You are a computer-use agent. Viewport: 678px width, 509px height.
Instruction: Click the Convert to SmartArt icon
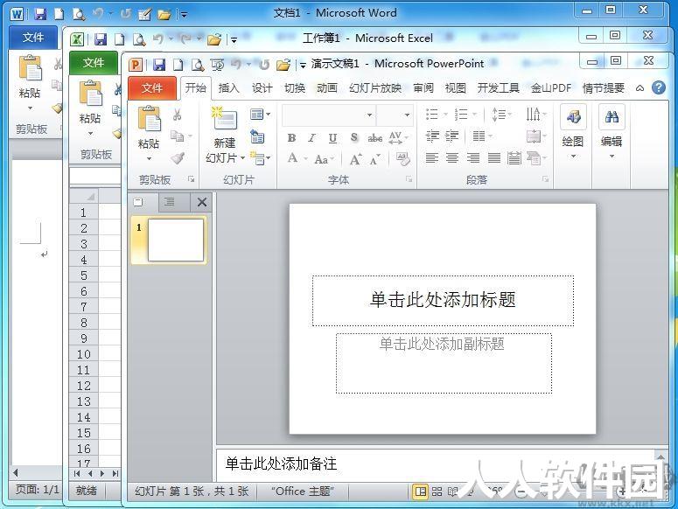536,158
